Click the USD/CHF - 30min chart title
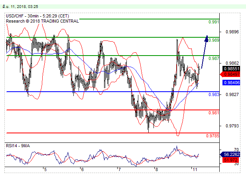Viewport: 246px width, 177px height. [x=37, y=16]
